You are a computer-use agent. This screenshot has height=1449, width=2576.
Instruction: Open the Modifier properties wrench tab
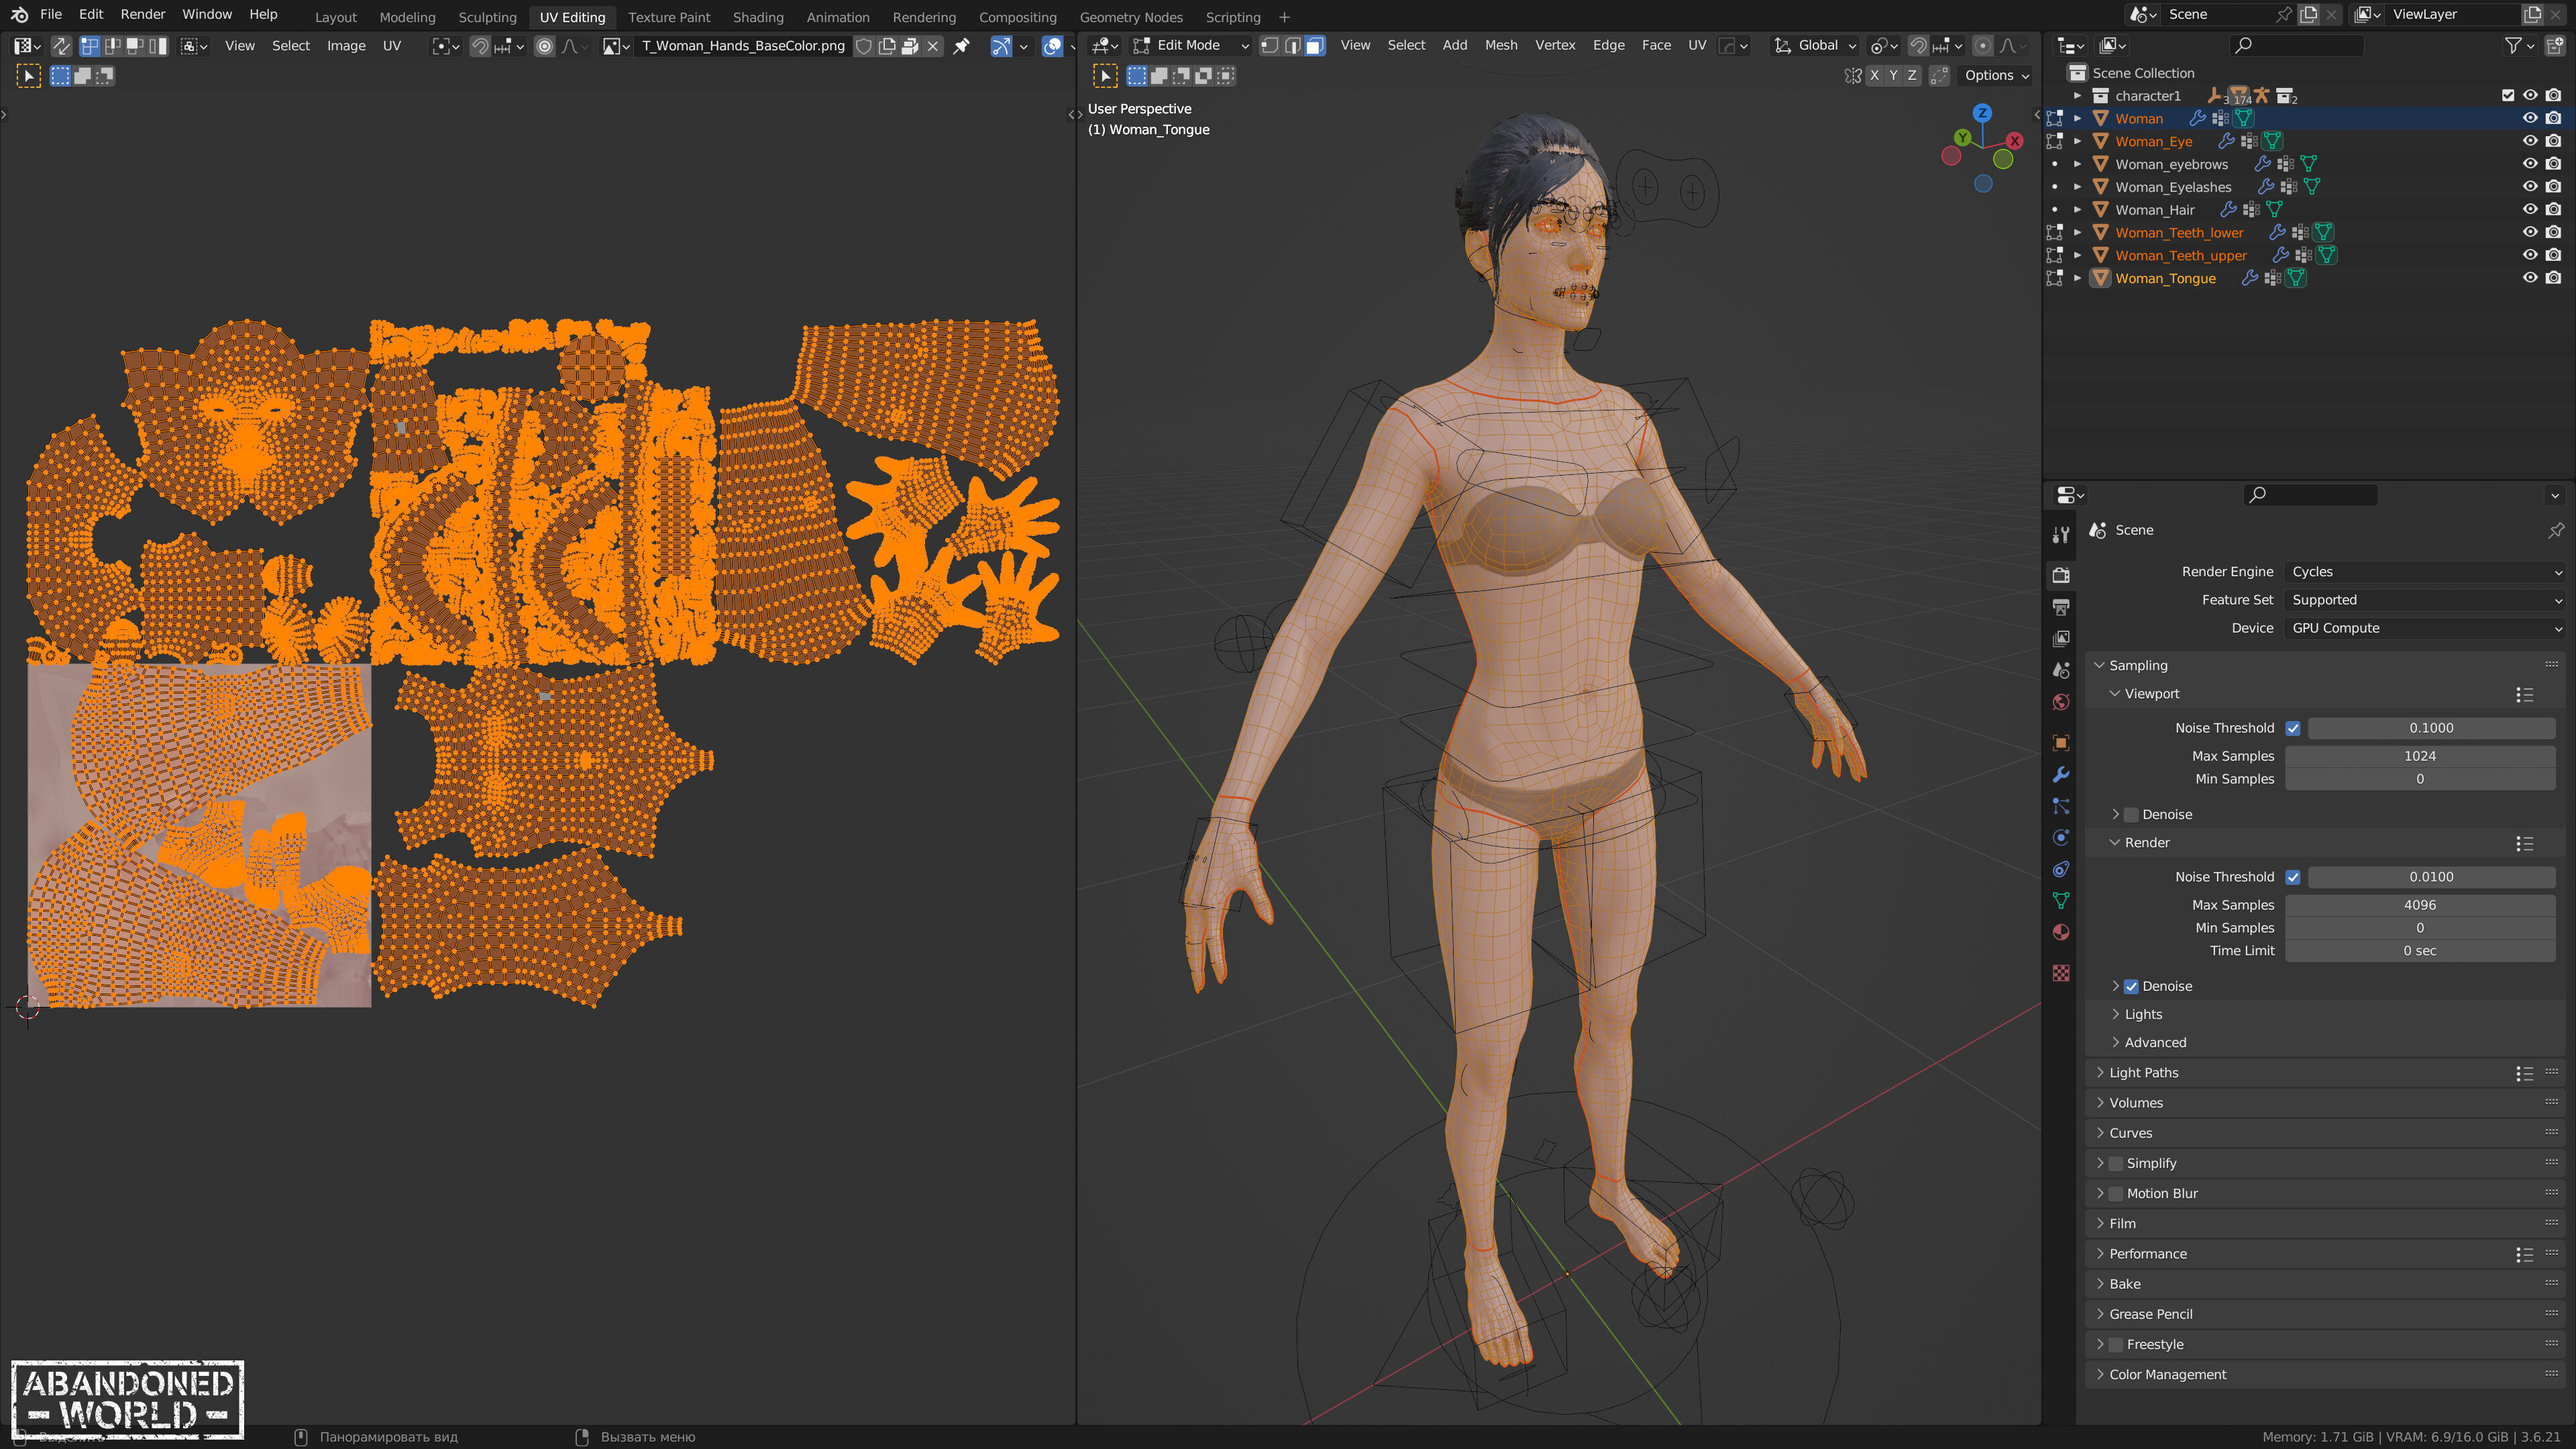[x=2061, y=775]
